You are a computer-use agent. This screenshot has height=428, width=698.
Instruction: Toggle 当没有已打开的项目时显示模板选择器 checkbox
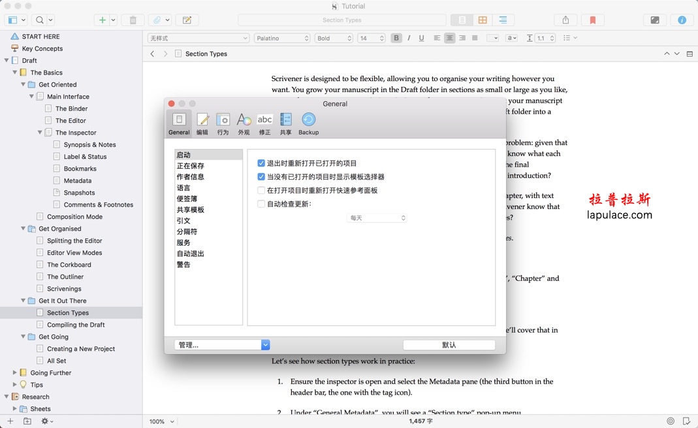tap(261, 177)
